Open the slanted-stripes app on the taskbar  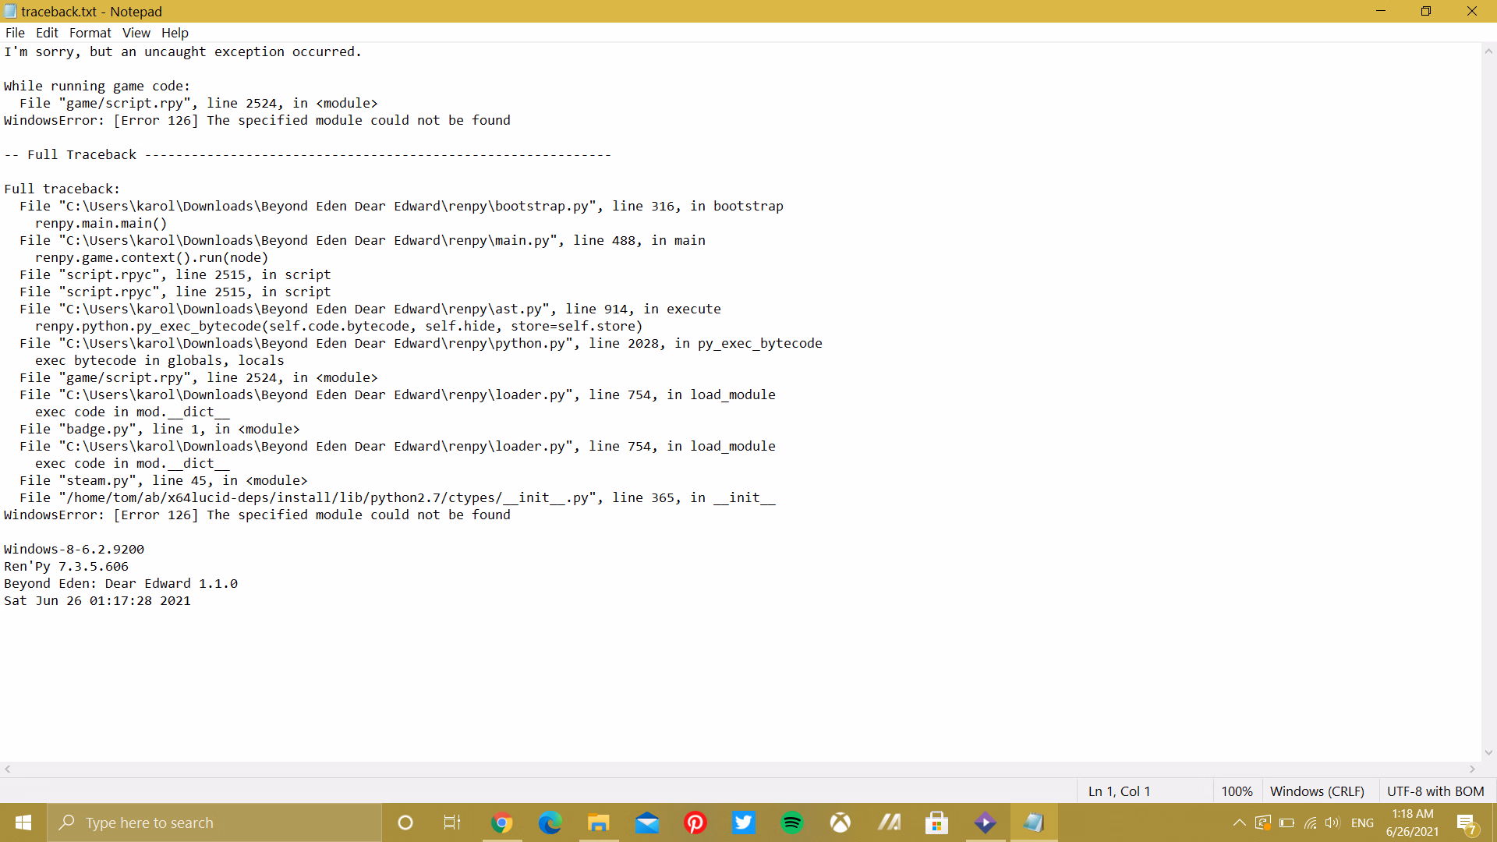[x=888, y=823]
